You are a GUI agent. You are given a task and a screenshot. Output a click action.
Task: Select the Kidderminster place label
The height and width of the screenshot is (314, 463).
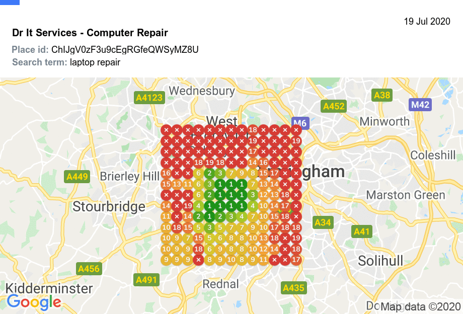(49, 288)
